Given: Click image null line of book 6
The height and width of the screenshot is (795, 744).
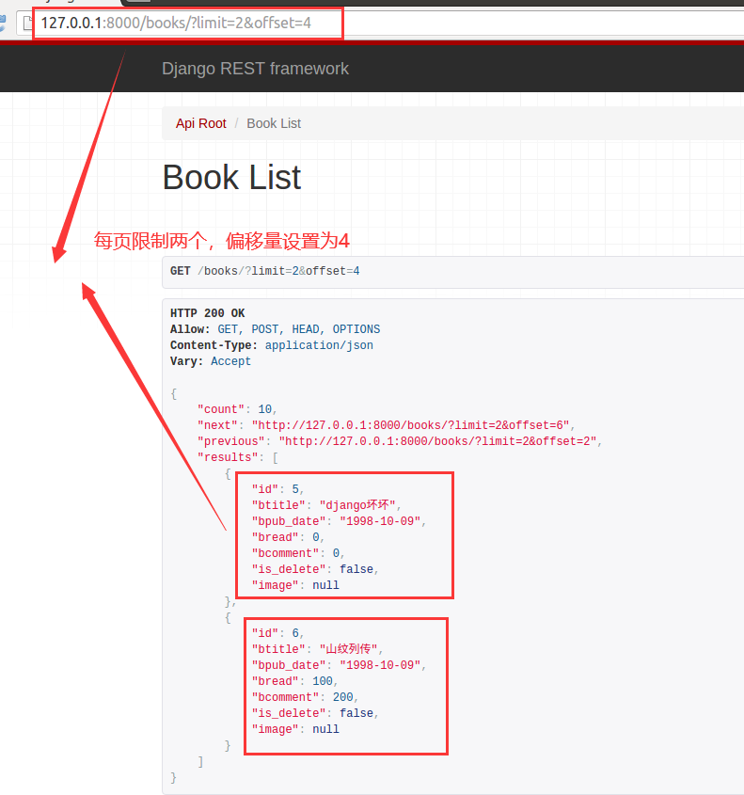Looking at the screenshot, I should pos(295,729).
